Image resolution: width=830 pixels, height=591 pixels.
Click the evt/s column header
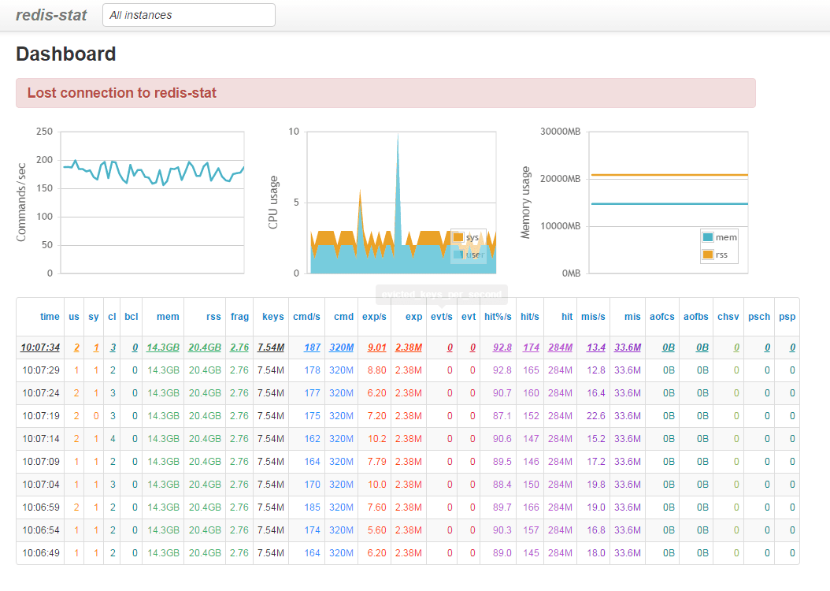[x=441, y=317]
